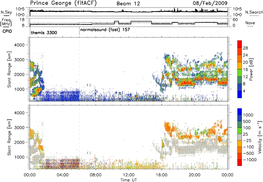Screen dimensions: 263x182
Task: Click the 'Slant Range [km]' label of velocity panel
Action: pyautogui.click(x=9, y=137)
